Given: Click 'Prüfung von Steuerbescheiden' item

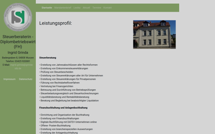Looking at the screenshot, I should 56,72.
